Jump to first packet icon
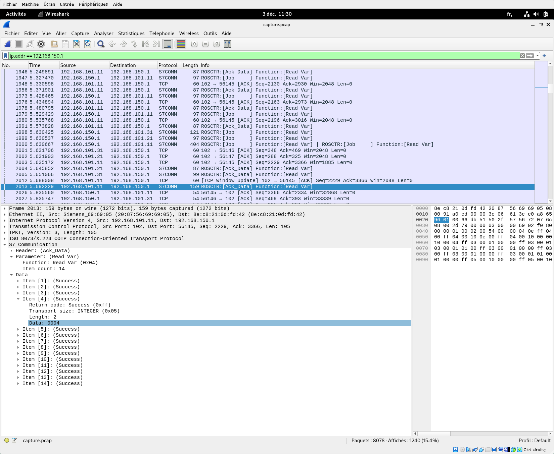This screenshot has width=554, height=454. (145, 44)
